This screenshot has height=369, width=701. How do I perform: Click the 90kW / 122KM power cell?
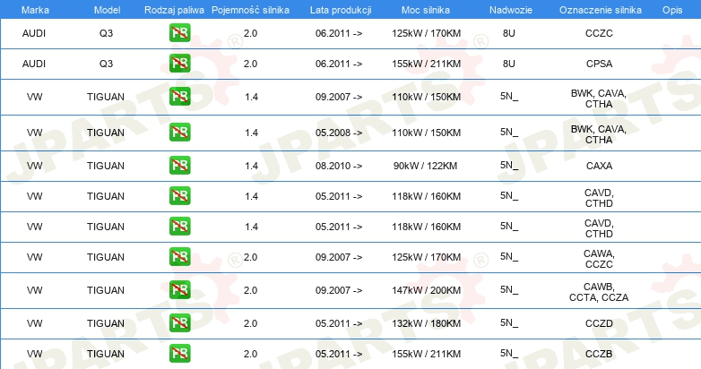click(x=425, y=166)
